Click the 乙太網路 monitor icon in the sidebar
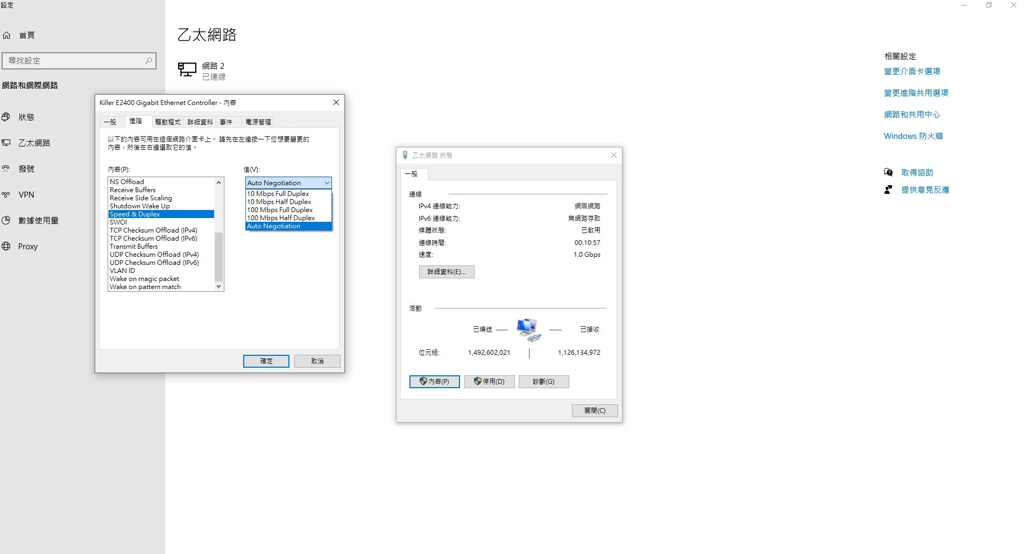The image size is (1026, 554). [6, 143]
